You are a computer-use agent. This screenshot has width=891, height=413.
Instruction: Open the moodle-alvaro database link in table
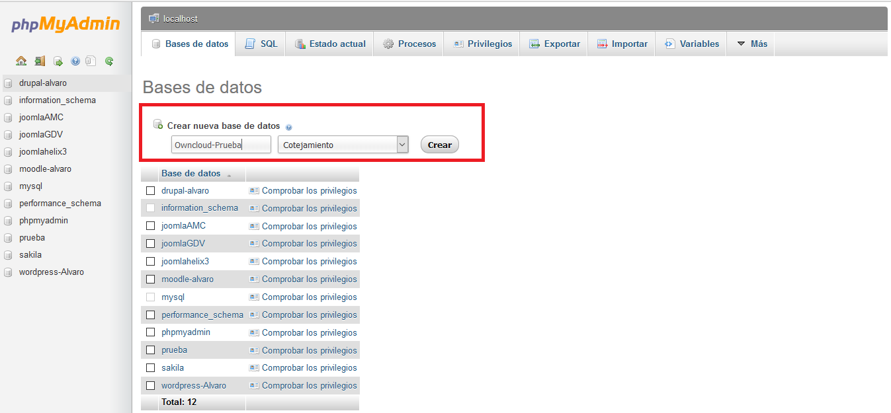click(187, 280)
